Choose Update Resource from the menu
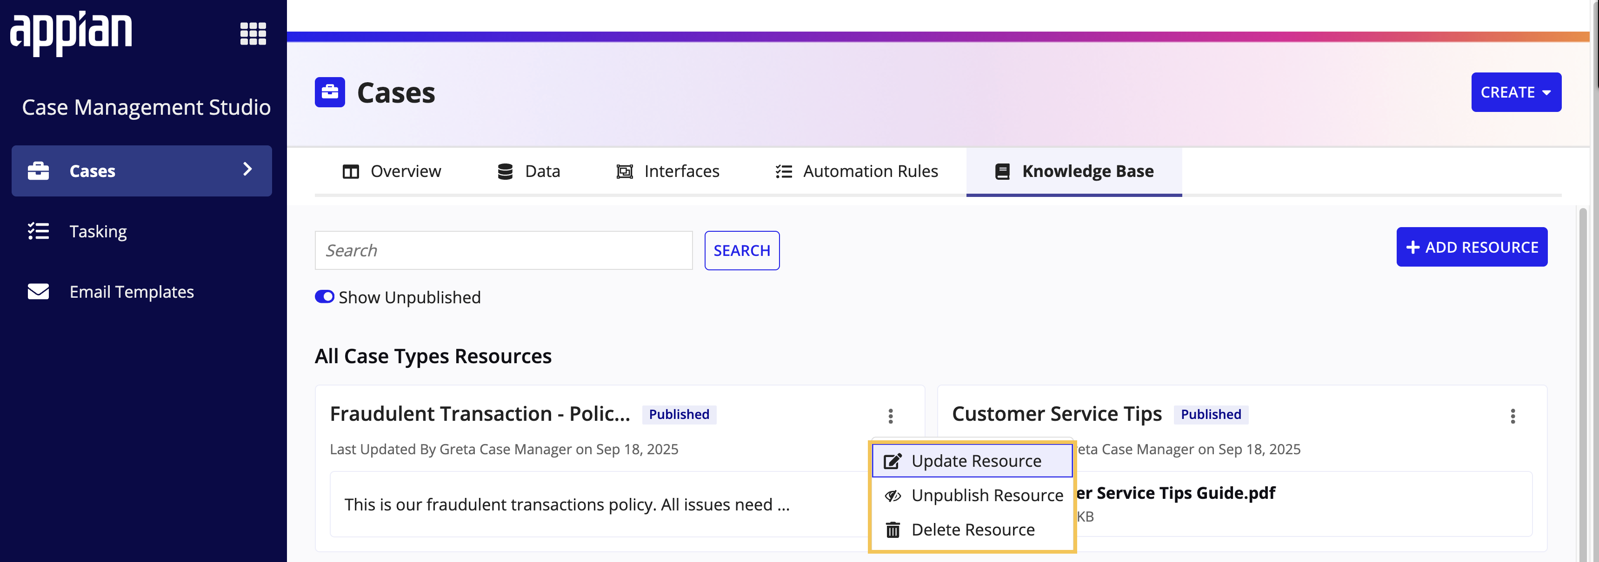 click(972, 461)
